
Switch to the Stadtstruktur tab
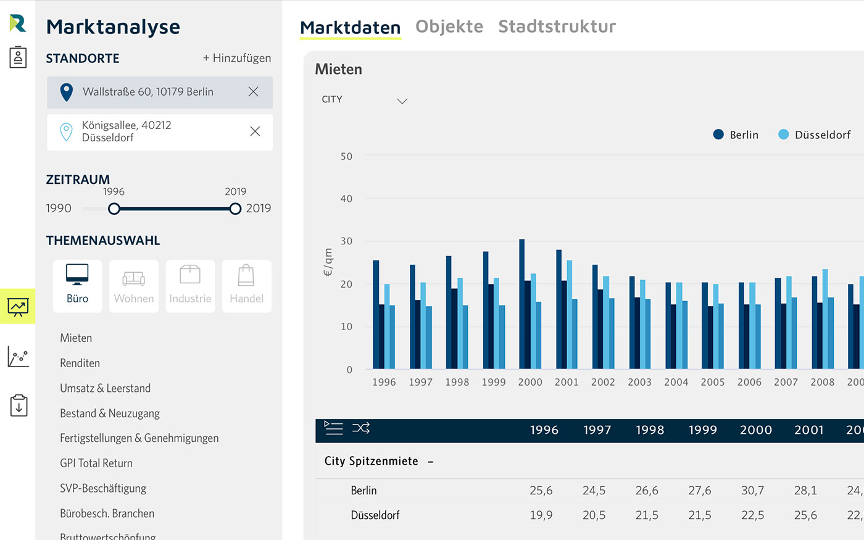click(557, 27)
